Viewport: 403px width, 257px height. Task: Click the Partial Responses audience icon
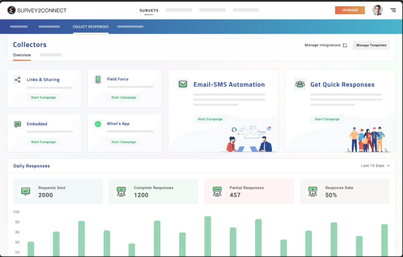click(217, 191)
